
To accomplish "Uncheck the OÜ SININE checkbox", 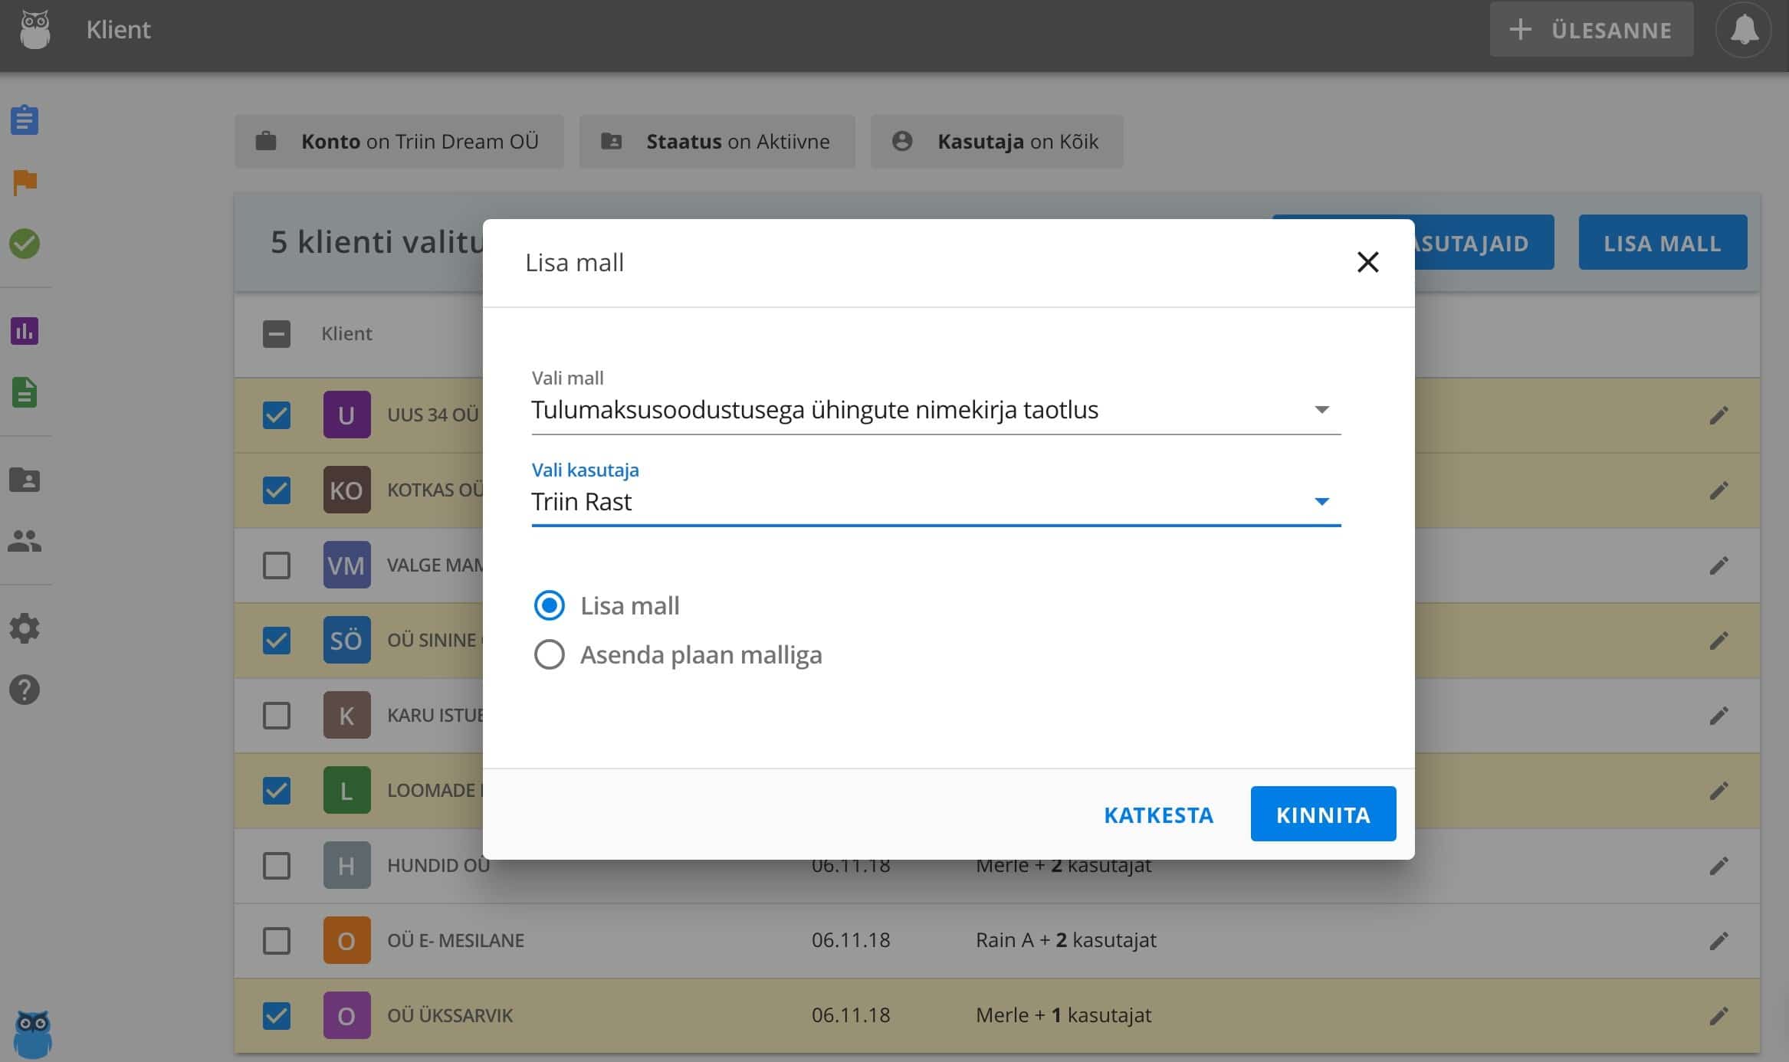I will pos(276,640).
